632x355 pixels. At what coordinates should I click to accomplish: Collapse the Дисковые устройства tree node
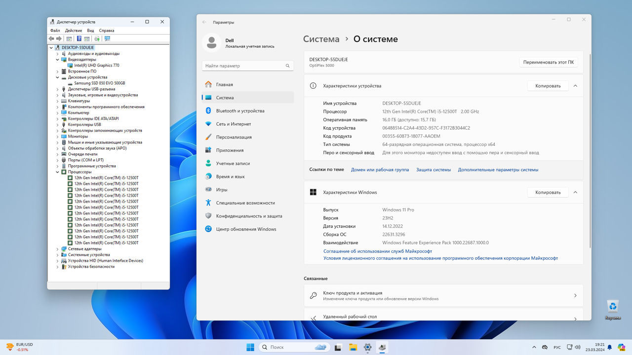[57, 77]
